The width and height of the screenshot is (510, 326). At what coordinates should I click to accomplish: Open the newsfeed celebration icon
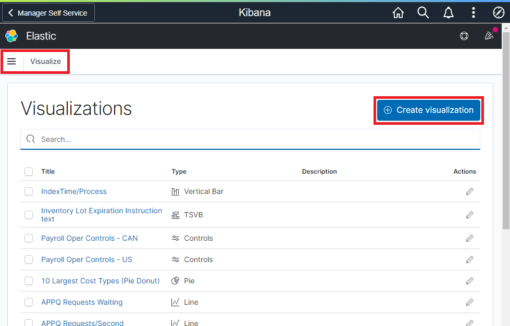point(489,36)
